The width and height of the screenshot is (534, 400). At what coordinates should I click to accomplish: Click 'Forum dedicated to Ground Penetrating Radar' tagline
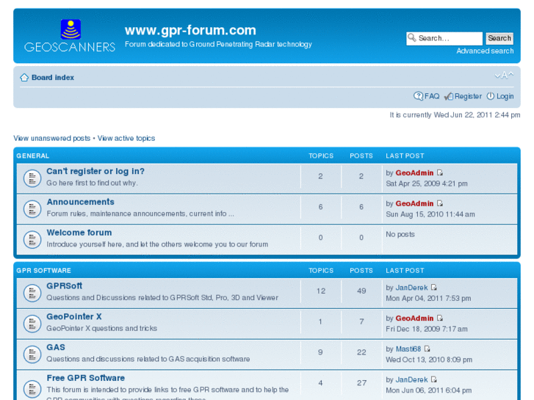tap(218, 44)
